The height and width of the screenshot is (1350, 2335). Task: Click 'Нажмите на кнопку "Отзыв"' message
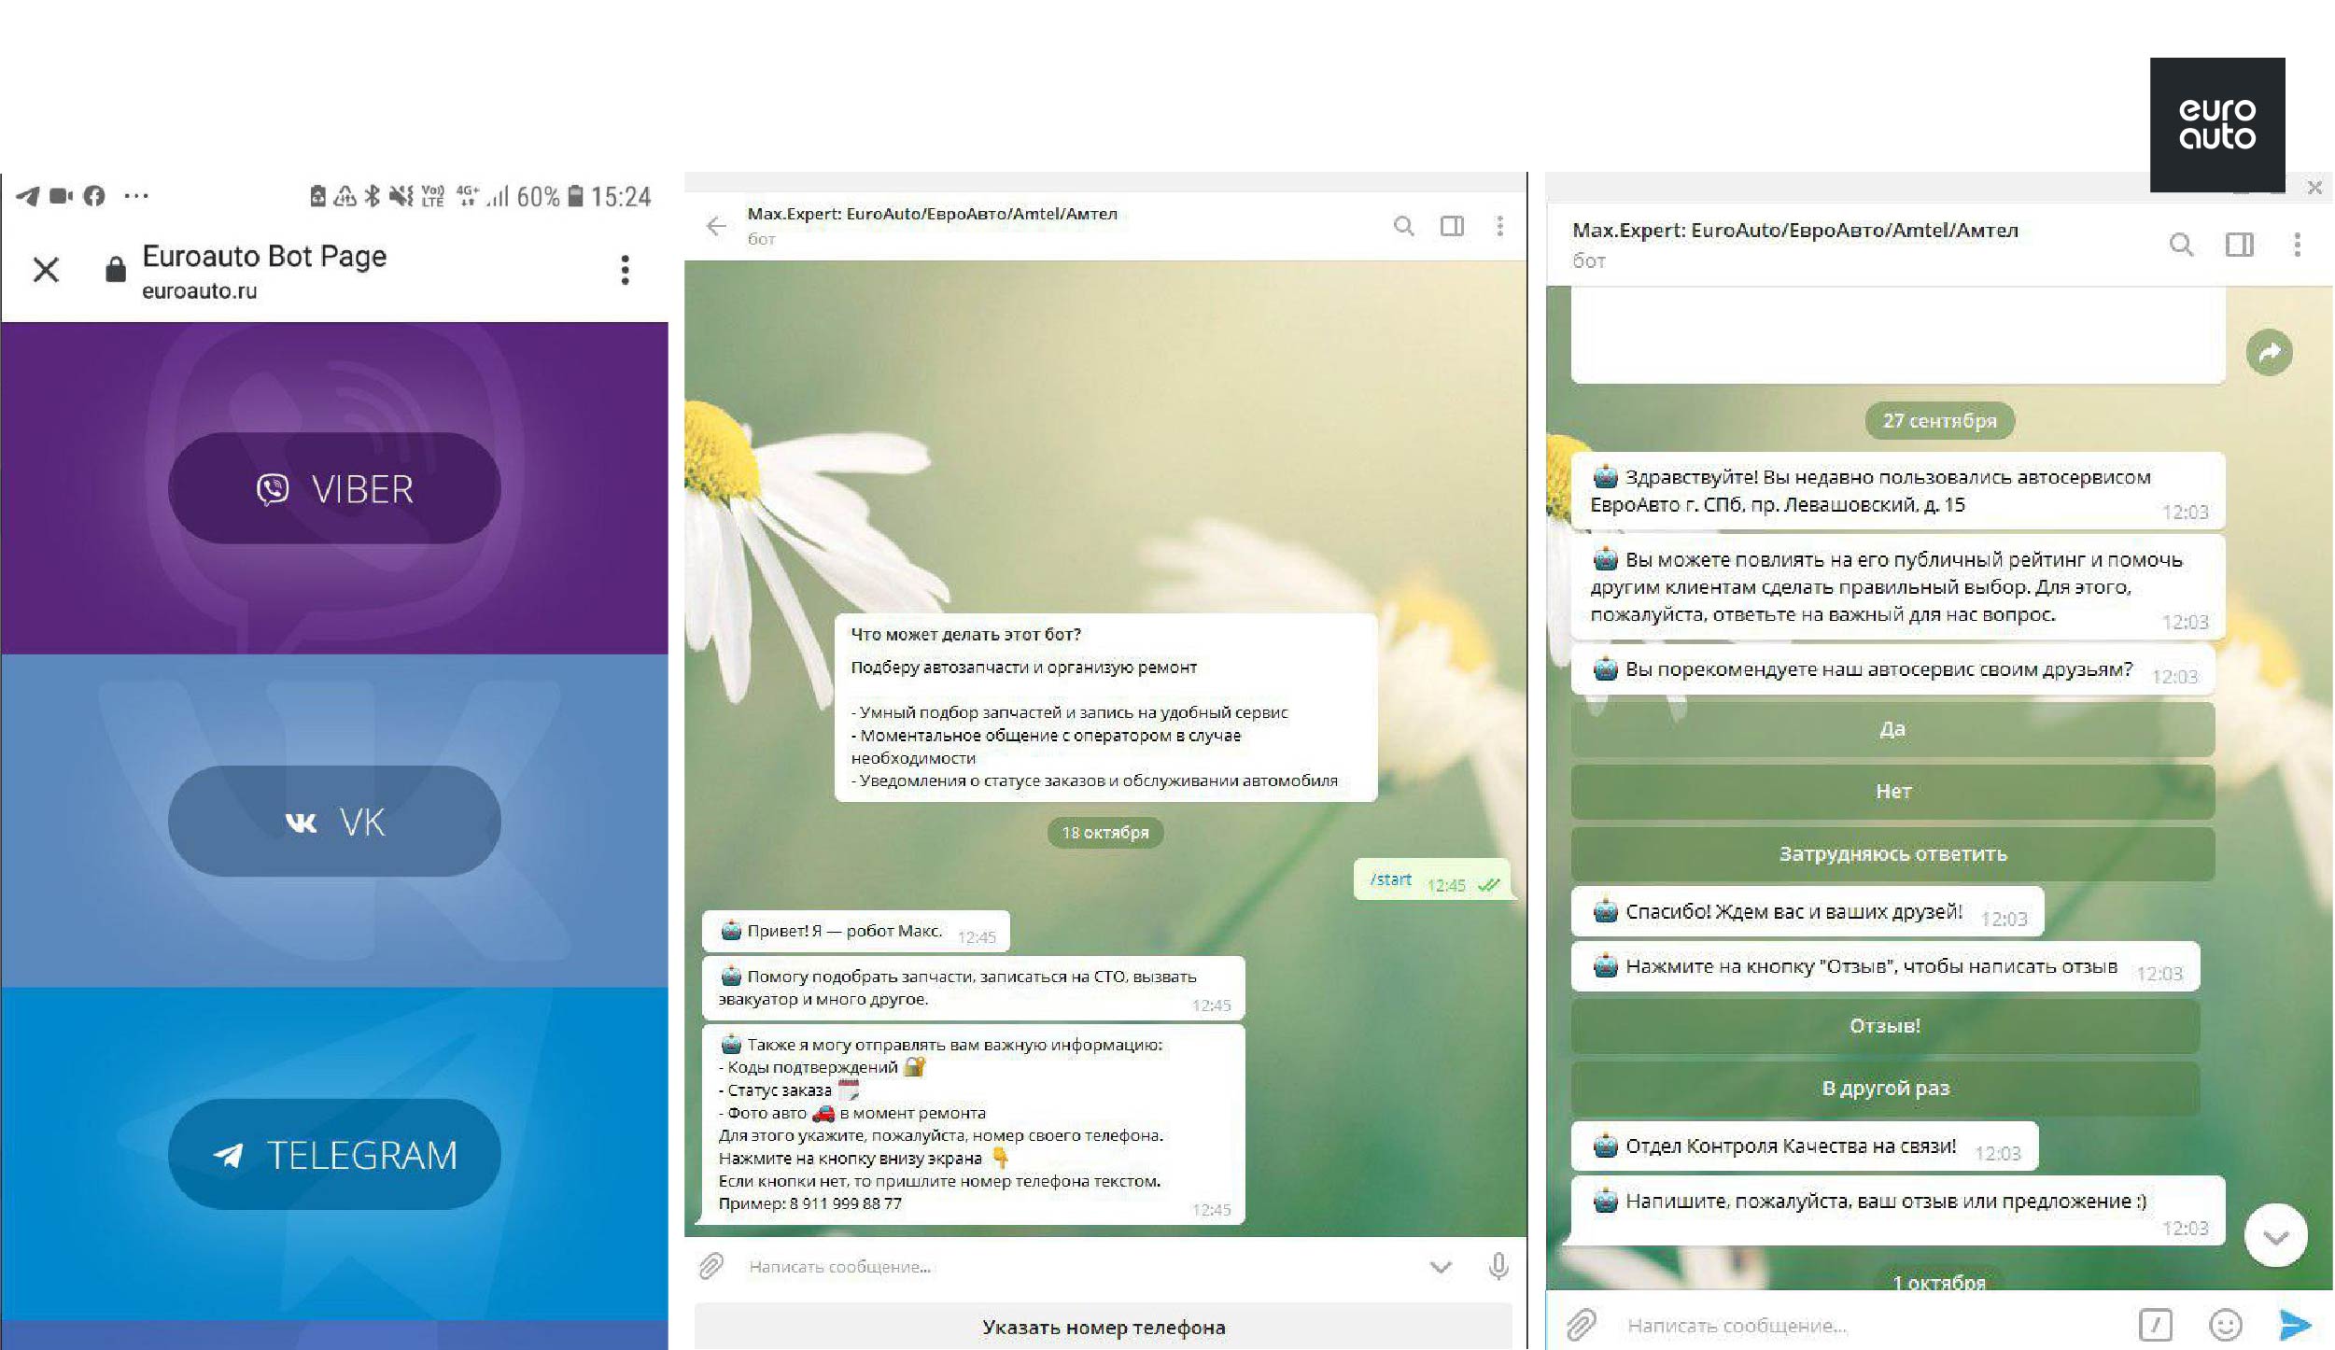pyautogui.click(x=1885, y=967)
